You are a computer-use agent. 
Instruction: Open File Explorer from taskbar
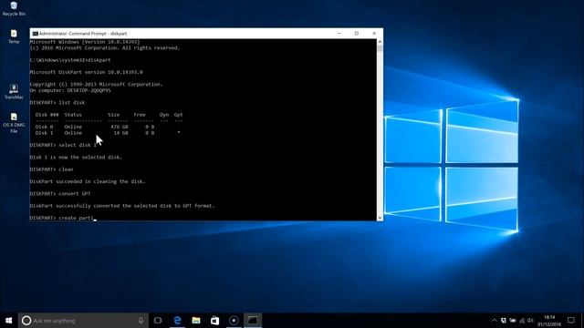click(196, 320)
